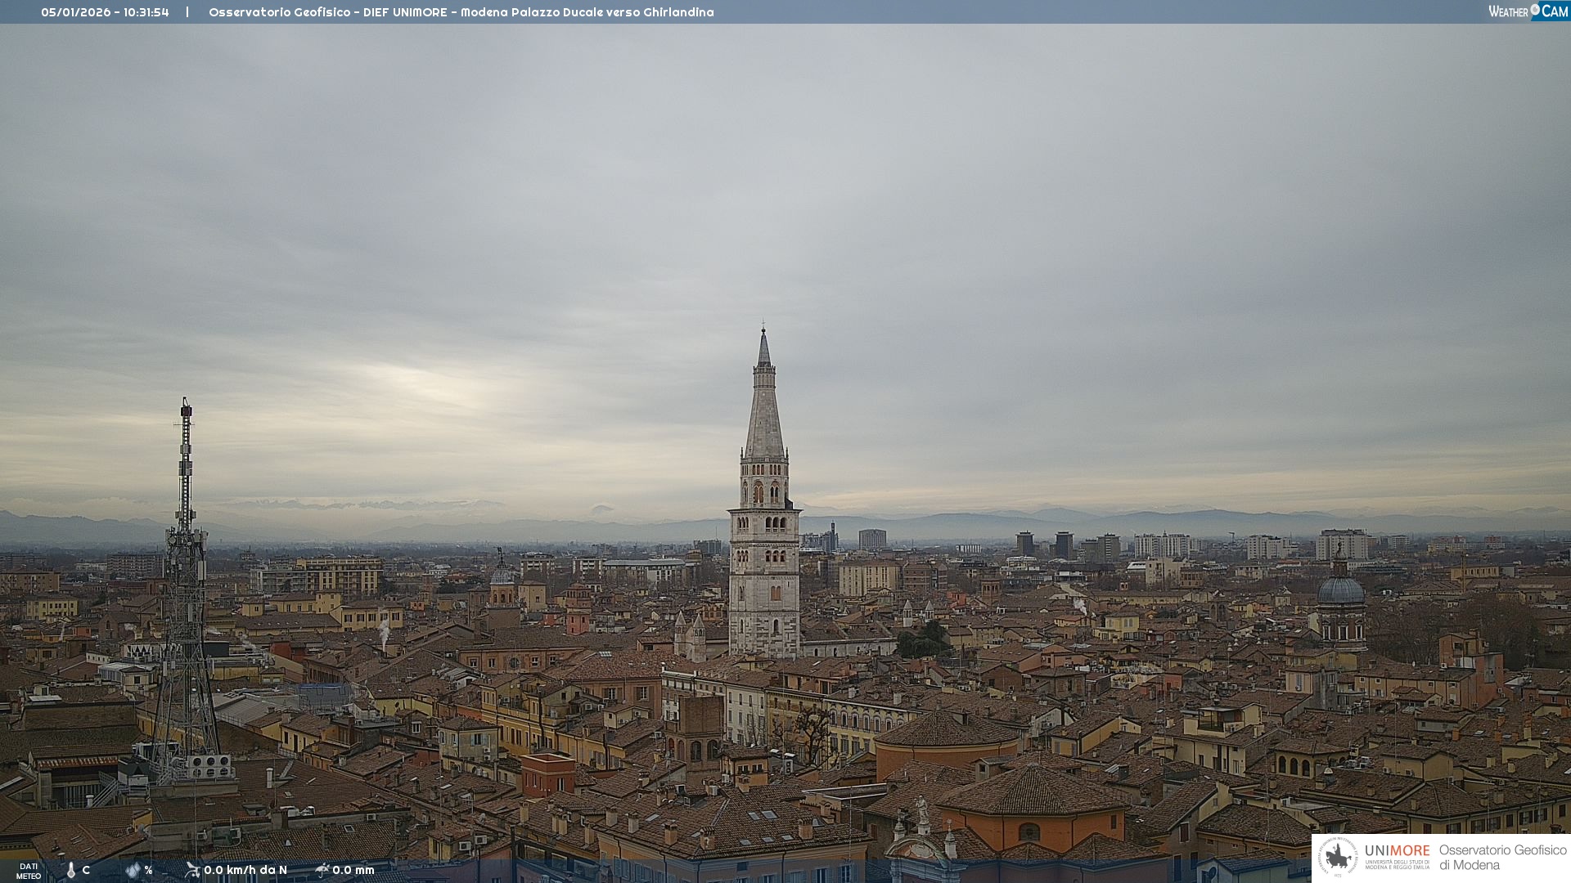Click the humidity percent symbol

point(148,870)
